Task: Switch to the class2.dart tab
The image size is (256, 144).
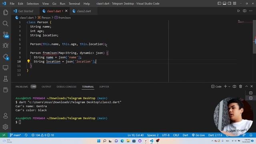Action: 84,11
